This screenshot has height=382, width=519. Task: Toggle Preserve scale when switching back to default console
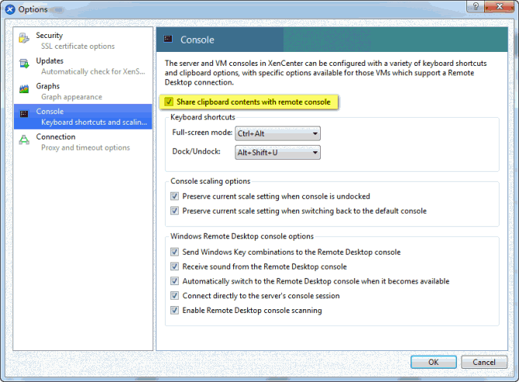click(x=174, y=211)
